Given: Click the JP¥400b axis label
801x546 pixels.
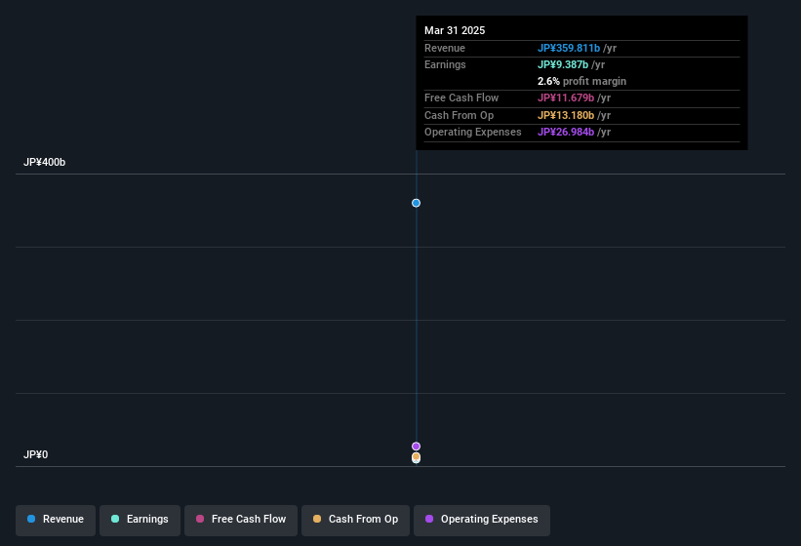Looking at the screenshot, I should coord(45,162).
